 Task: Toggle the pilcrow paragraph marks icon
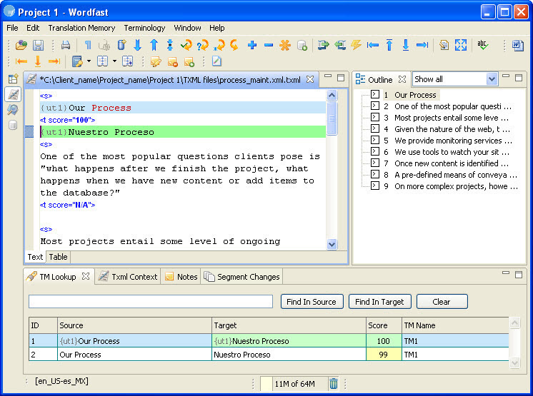pyautogui.click(x=88, y=45)
